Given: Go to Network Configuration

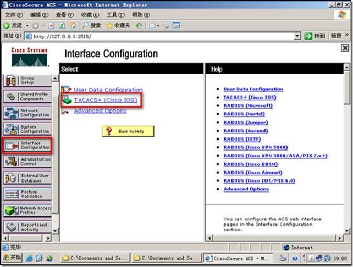Looking at the screenshot, I should tap(27, 113).
